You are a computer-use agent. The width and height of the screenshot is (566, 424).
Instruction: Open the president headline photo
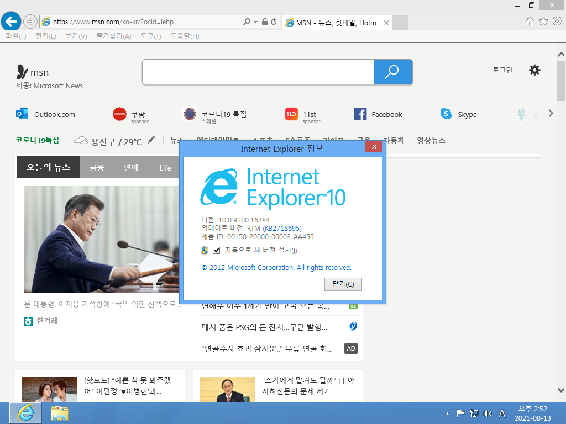click(x=102, y=240)
